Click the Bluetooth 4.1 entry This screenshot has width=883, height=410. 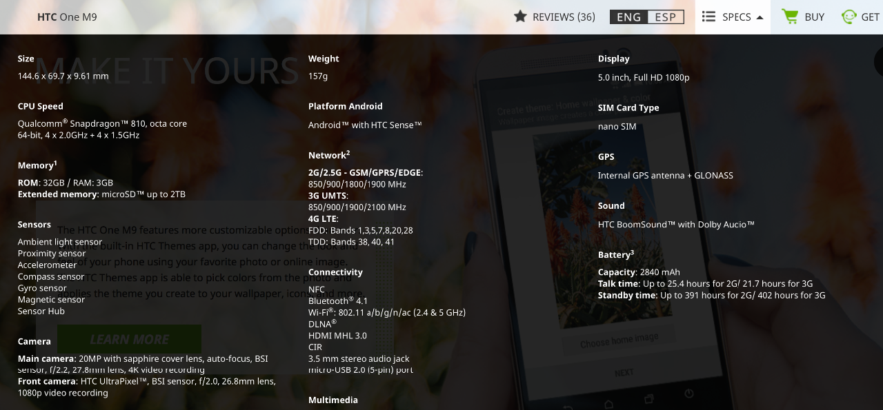click(338, 300)
